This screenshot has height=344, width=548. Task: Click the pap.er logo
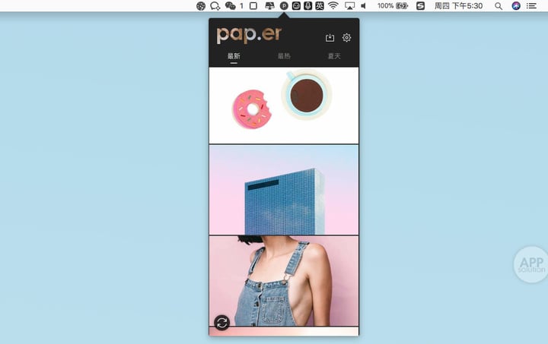coord(249,35)
